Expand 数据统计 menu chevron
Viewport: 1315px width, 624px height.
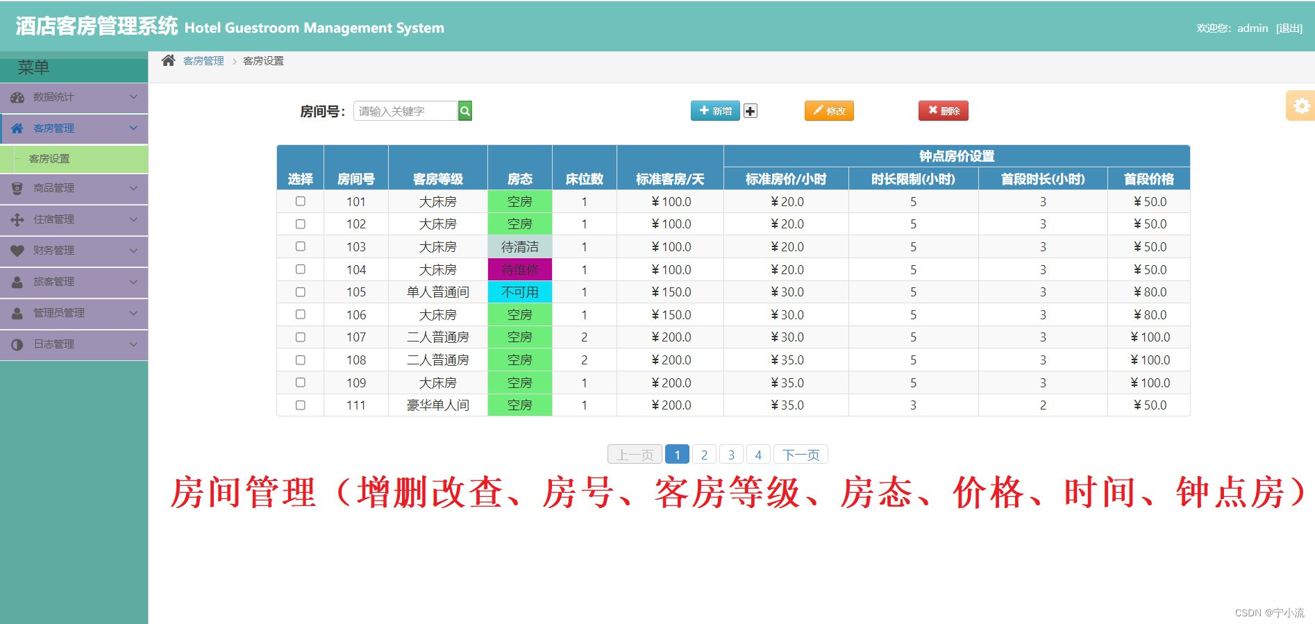[x=133, y=97]
